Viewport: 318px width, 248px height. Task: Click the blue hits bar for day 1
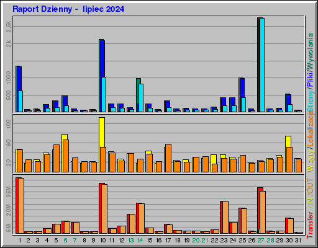19,79
